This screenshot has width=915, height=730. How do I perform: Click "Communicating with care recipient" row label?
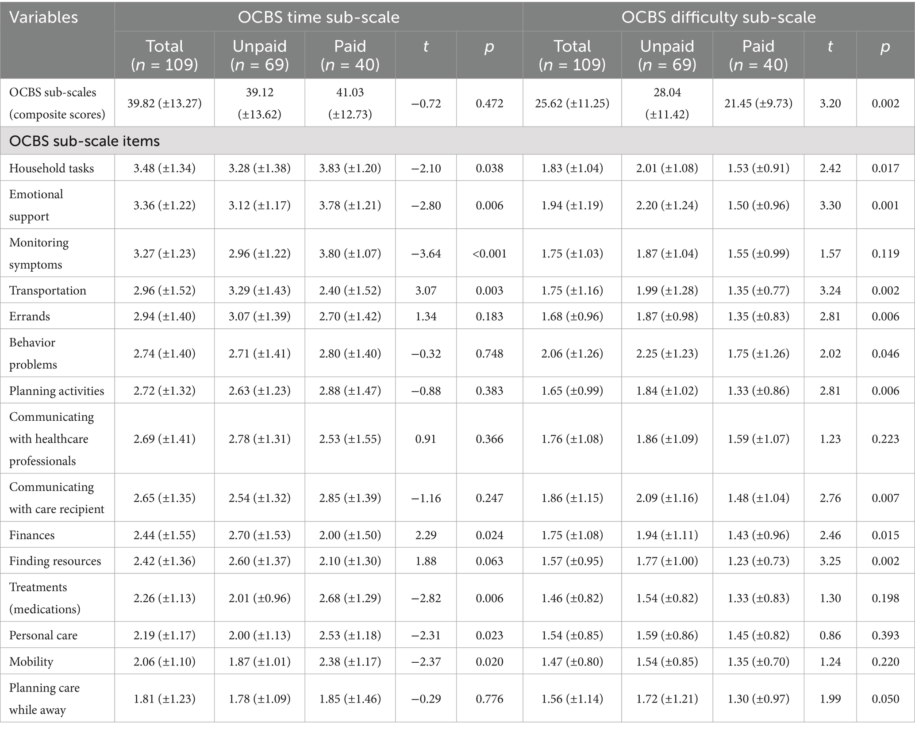[x=56, y=498]
